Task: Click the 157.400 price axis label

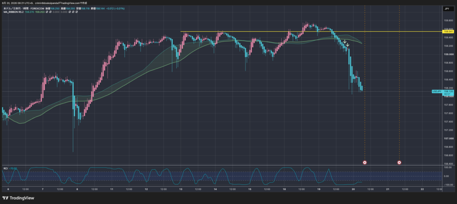Action: coord(448,122)
